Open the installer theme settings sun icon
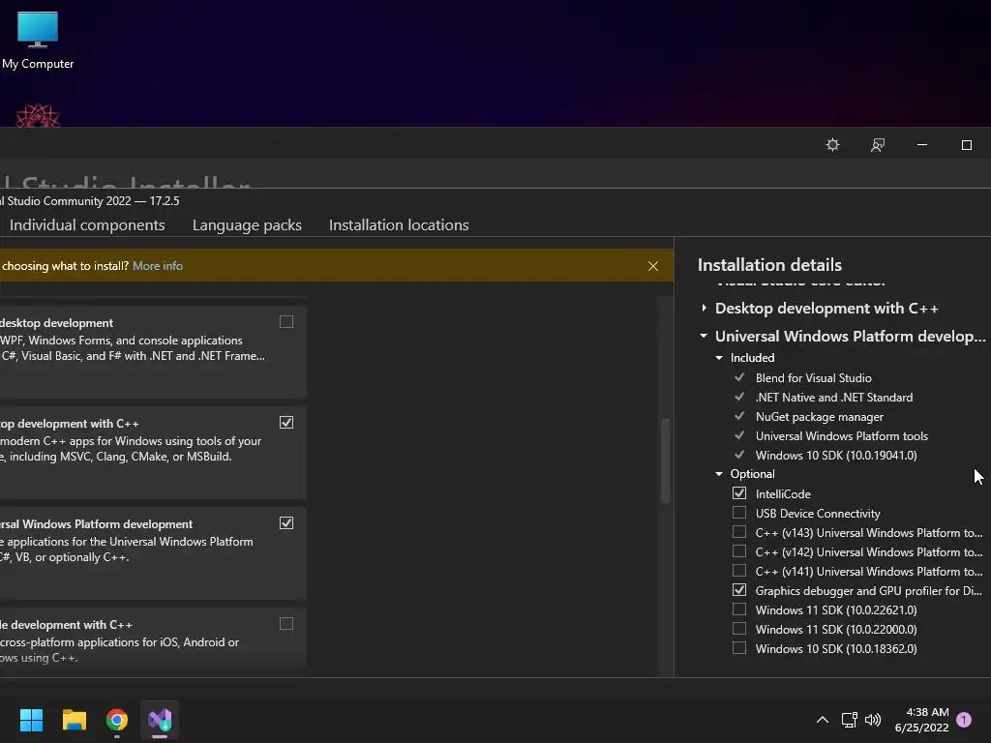Screen dimensions: 991x743 pos(832,145)
